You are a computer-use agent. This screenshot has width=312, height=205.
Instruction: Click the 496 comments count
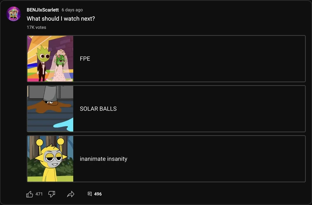tap(98, 194)
